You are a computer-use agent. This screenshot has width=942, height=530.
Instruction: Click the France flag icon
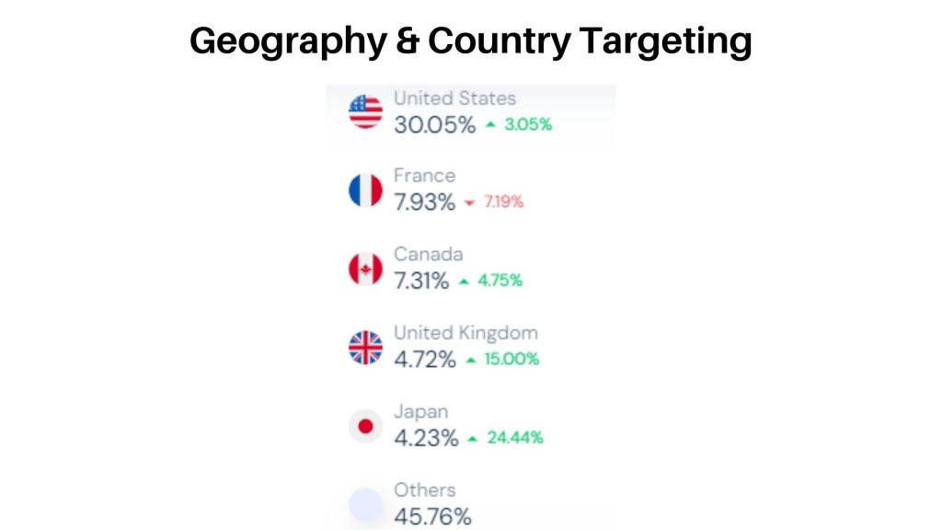point(365,190)
